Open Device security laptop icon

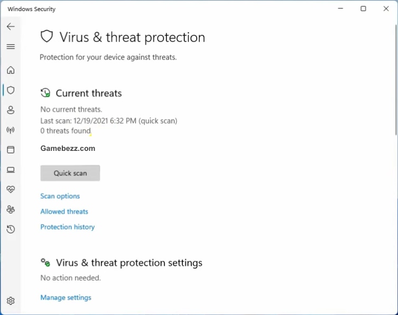11,169
